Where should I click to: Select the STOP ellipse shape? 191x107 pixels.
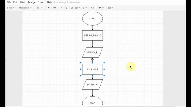(93, 102)
